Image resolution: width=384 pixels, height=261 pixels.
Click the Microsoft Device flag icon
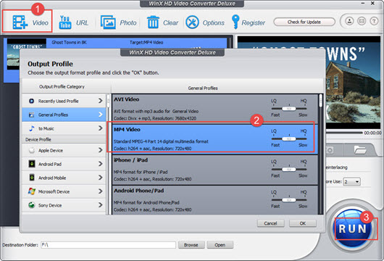32,191
